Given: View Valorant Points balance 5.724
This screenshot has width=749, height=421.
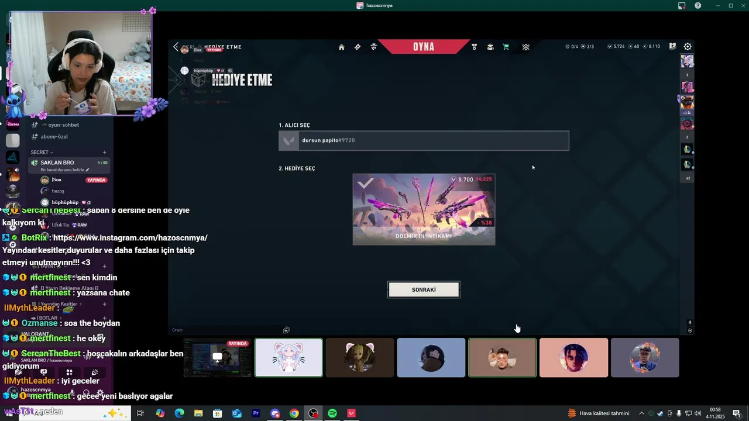Looking at the screenshot, I should click(616, 46).
